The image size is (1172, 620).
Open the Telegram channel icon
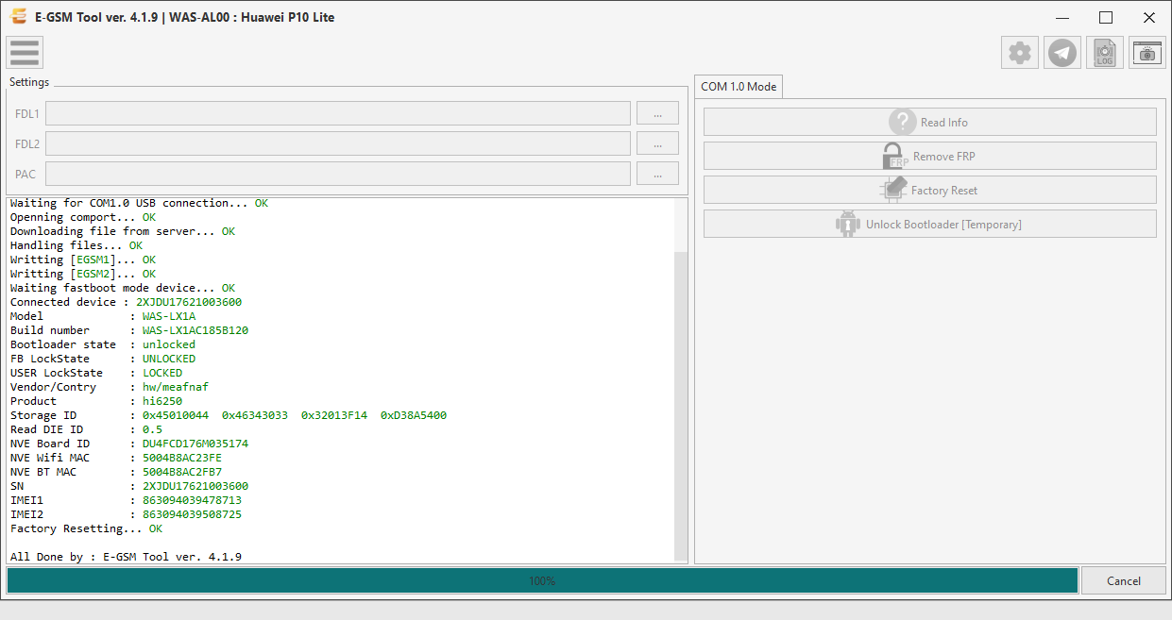coord(1063,53)
